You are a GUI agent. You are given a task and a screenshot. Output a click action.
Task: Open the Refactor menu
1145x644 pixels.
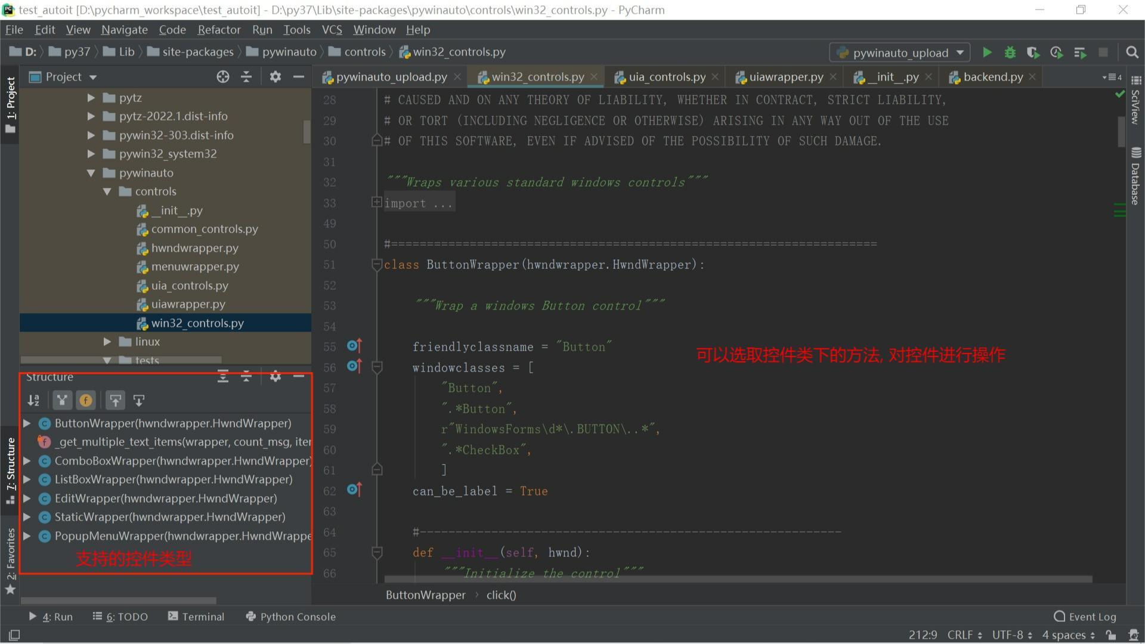219,30
